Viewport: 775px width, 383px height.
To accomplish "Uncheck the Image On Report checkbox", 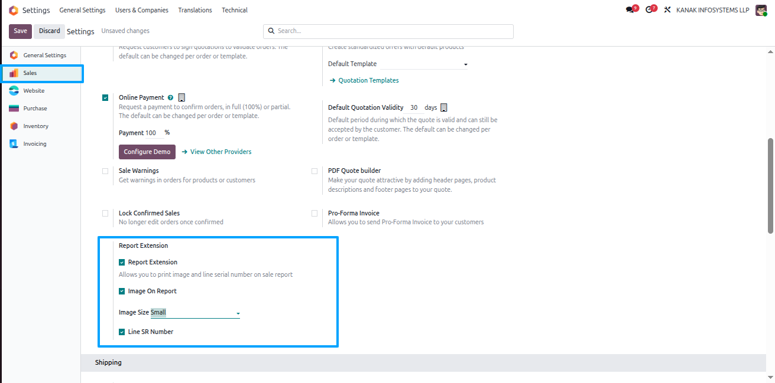I will [122, 291].
